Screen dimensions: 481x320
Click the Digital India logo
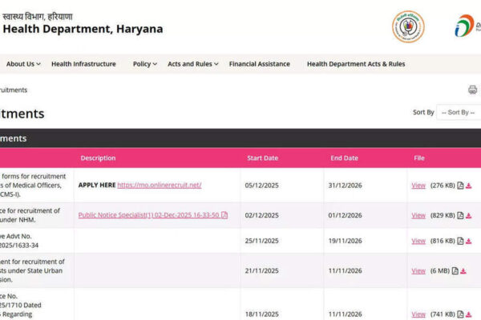coord(467,26)
